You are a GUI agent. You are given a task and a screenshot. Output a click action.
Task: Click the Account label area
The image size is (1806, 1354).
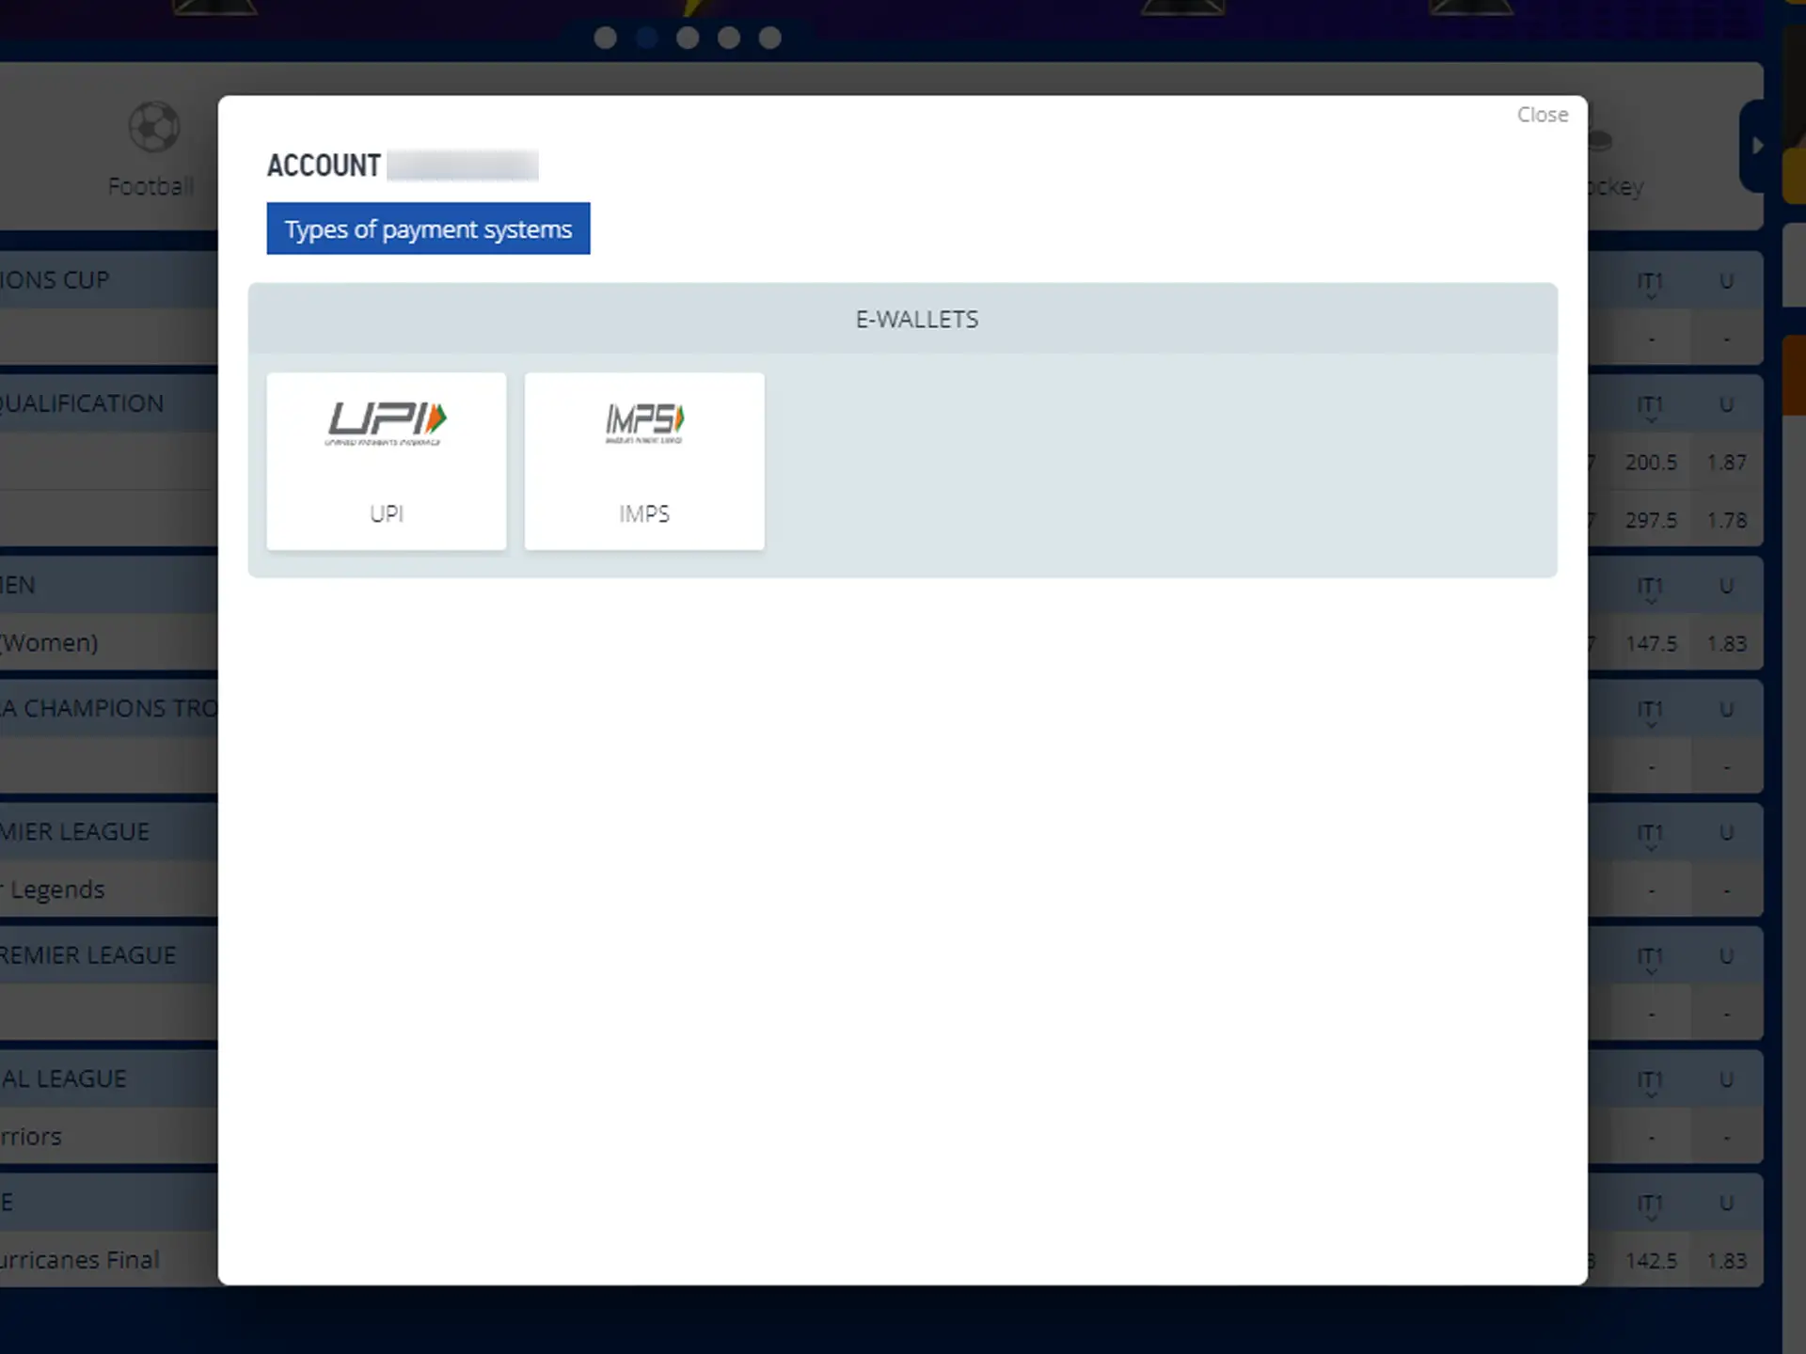(325, 165)
